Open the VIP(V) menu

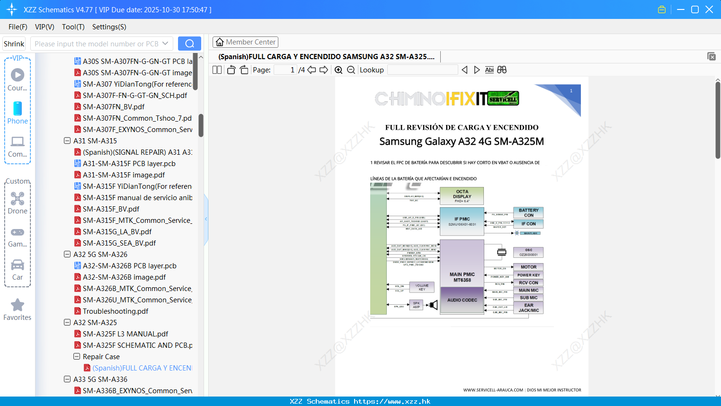point(45,27)
